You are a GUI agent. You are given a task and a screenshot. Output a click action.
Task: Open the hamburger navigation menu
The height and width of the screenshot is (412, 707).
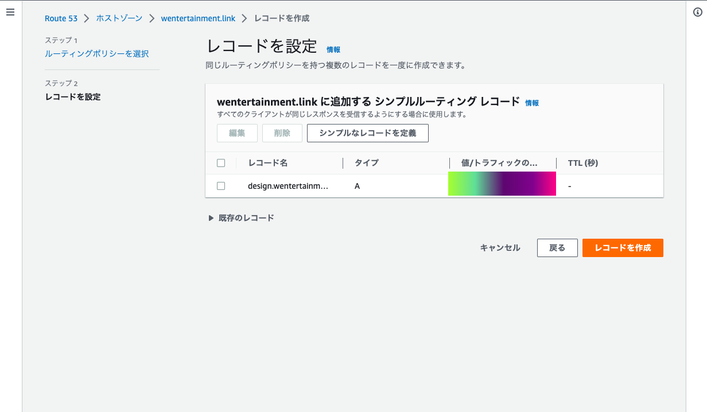[10, 12]
